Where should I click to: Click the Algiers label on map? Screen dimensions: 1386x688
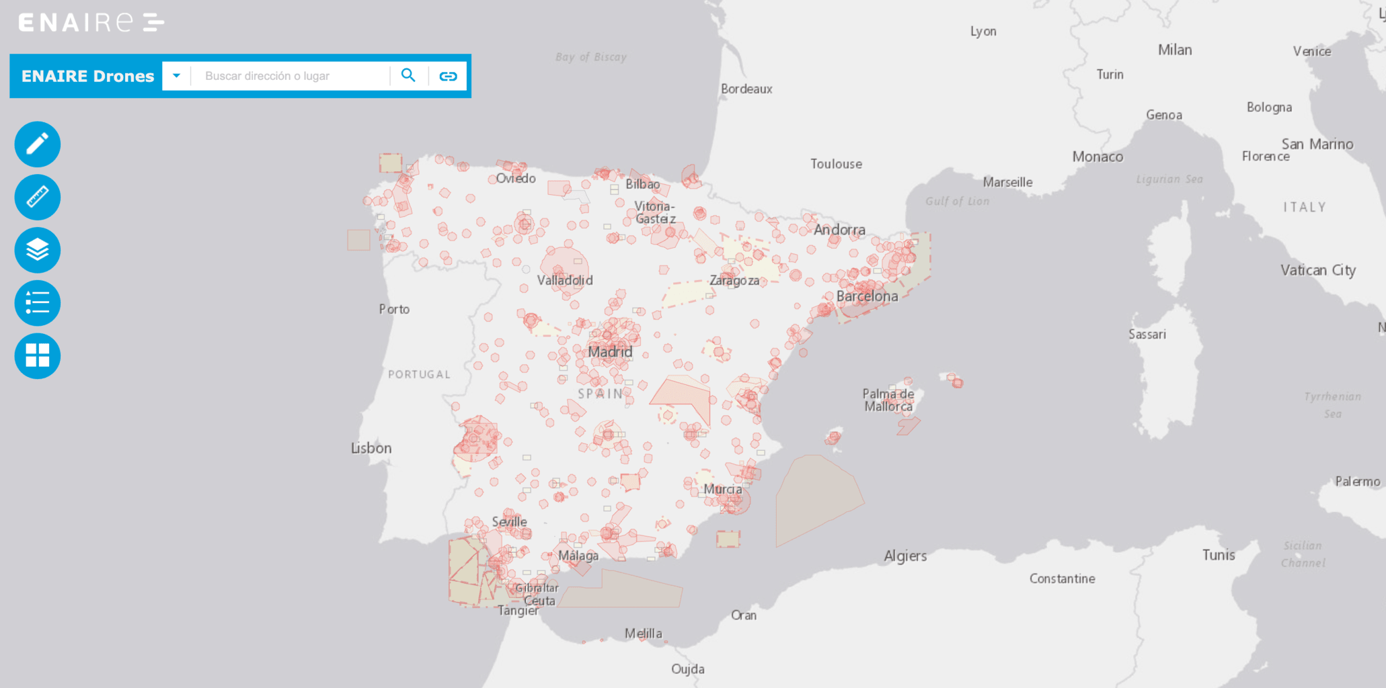pyautogui.click(x=905, y=556)
